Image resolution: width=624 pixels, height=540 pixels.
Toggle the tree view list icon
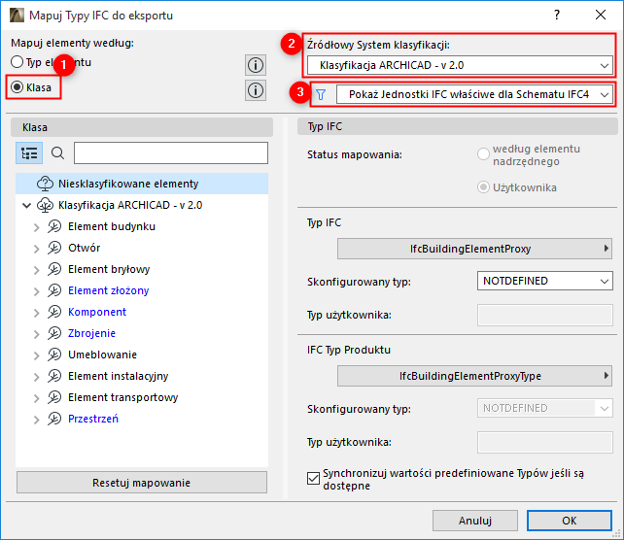pos(29,153)
